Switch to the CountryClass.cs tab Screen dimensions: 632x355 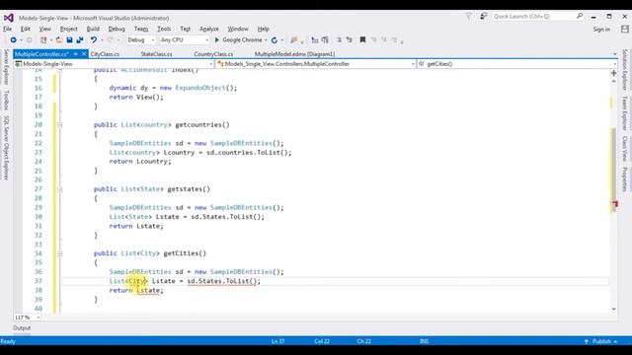click(213, 54)
